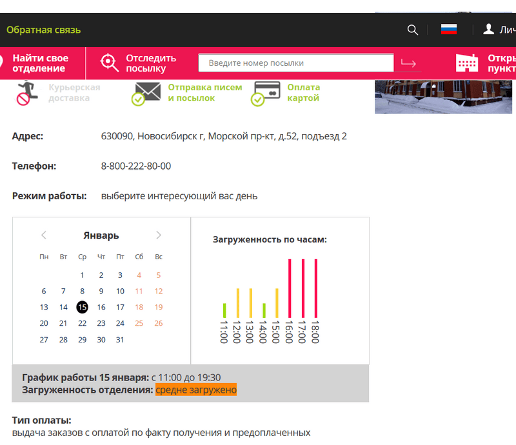Image resolution: width=516 pixels, height=445 pixels.
Task: Click График работы 15 января text
Action: pyautogui.click(x=85, y=377)
